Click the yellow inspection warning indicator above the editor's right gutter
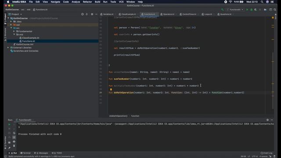281x158 pixels. point(273,18)
